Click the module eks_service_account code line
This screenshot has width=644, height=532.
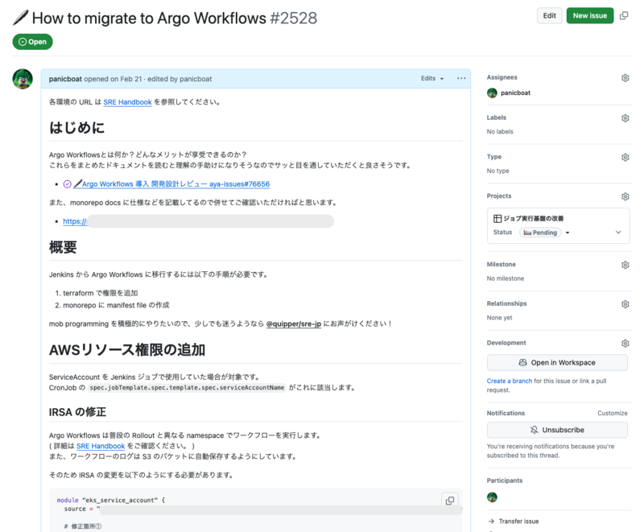[x=111, y=501]
